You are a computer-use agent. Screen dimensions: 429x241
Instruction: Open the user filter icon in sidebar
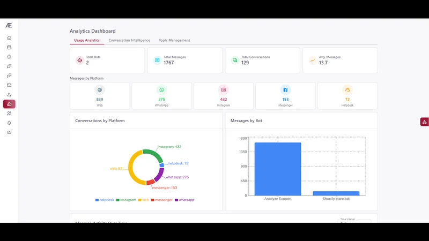[9, 95]
